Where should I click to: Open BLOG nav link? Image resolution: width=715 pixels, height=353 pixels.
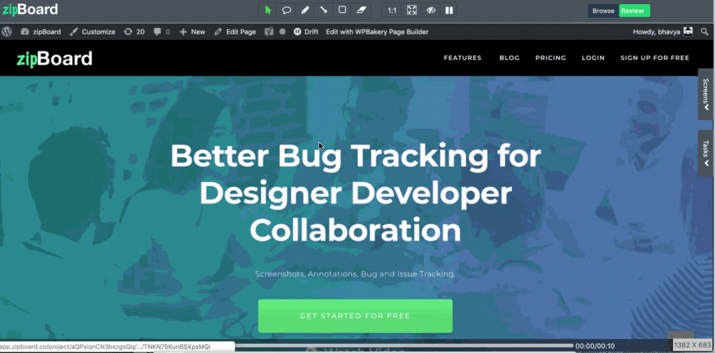509,58
